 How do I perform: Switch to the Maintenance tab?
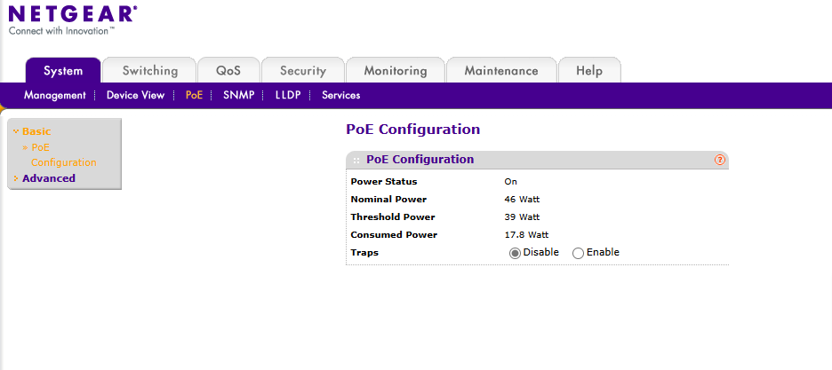500,71
